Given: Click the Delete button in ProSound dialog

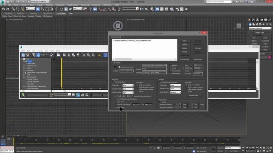Looking at the screenshot, I should tap(184, 44).
